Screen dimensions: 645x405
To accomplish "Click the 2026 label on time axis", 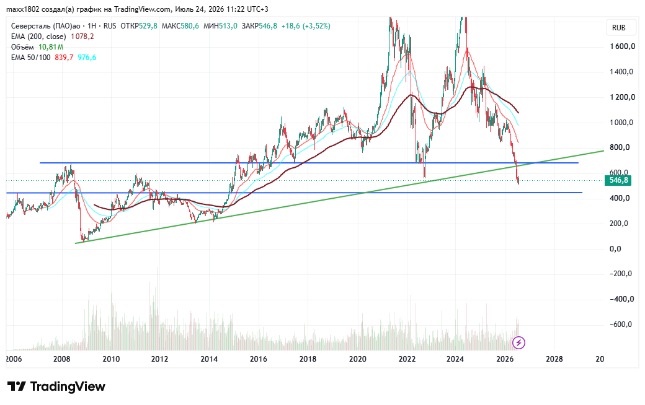I will click(505, 359).
